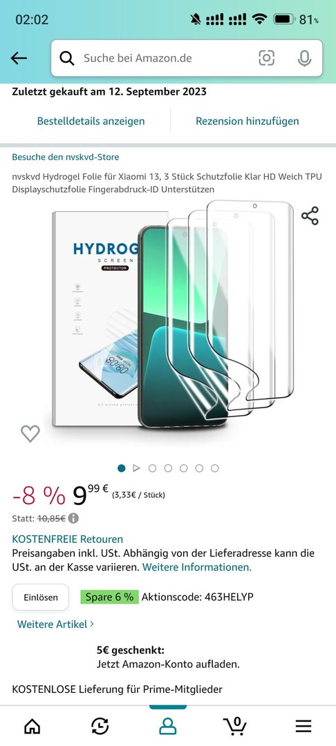Open buy again icon in bottom bar
This screenshot has width=336, height=746.
100,726
